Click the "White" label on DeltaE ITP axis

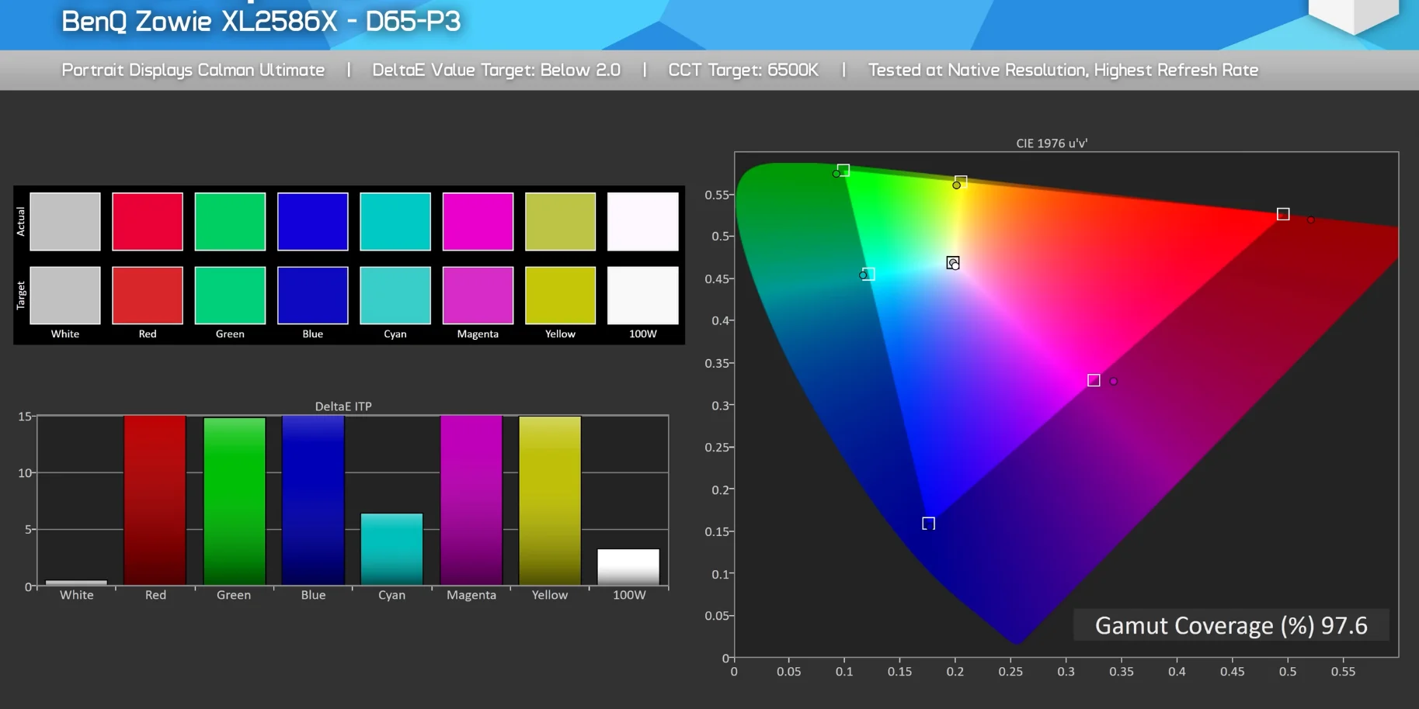click(x=77, y=595)
